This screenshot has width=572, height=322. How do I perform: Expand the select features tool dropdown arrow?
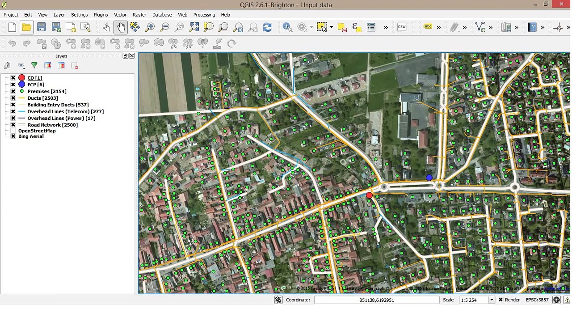point(331,27)
